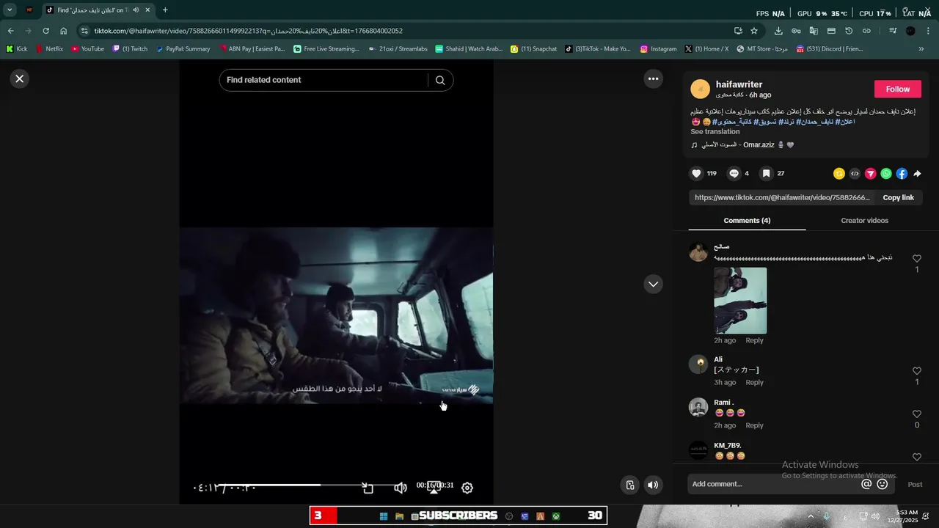Send to friends with red paper-plane icon
Viewport: 939px width, 528px height.
click(870, 174)
